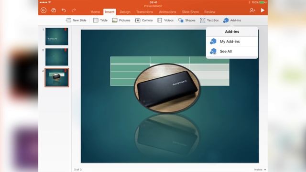Screen dimensions: 306x172
Task: Open the share with people icon
Action: 252,10
